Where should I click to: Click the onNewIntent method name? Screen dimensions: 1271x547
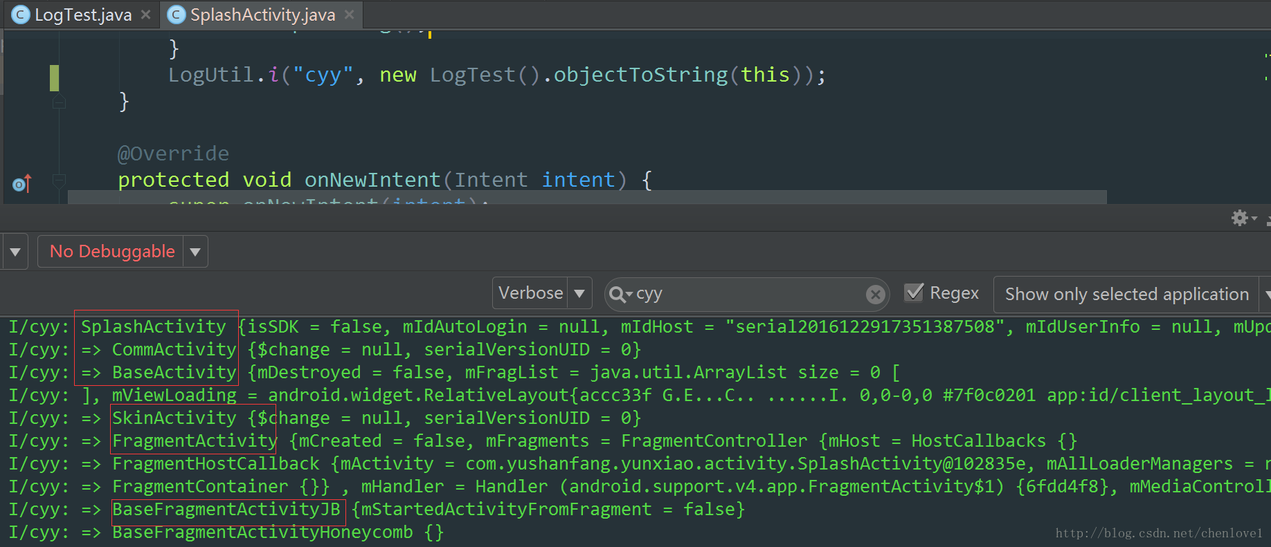pyautogui.click(x=372, y=180)
